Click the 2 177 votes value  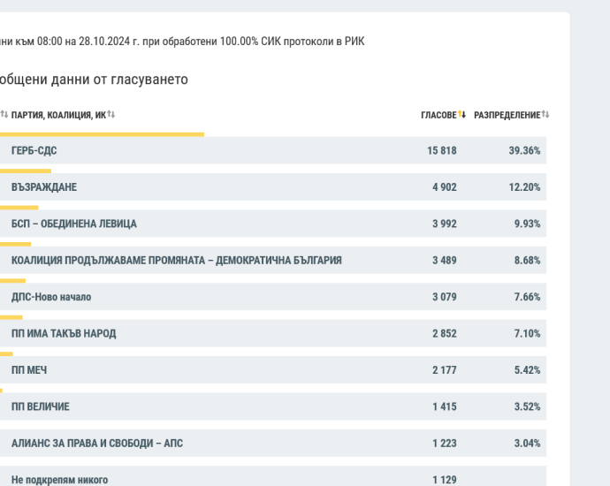[445, 369]
